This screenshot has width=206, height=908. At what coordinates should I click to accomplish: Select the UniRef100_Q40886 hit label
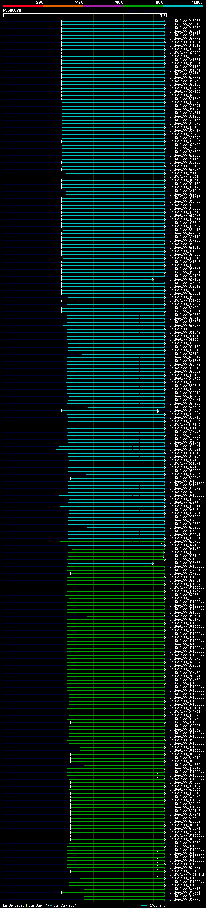[x=184, y=208]
